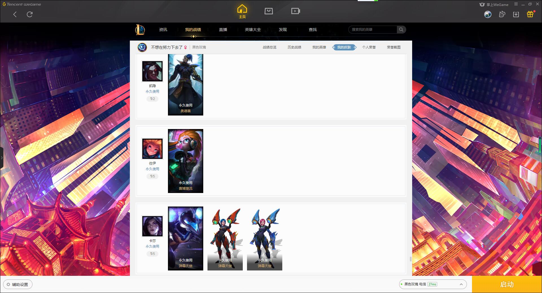Click 永久使用 label under 凯隐
Screen dimensions: 542x293
point(152,92)
